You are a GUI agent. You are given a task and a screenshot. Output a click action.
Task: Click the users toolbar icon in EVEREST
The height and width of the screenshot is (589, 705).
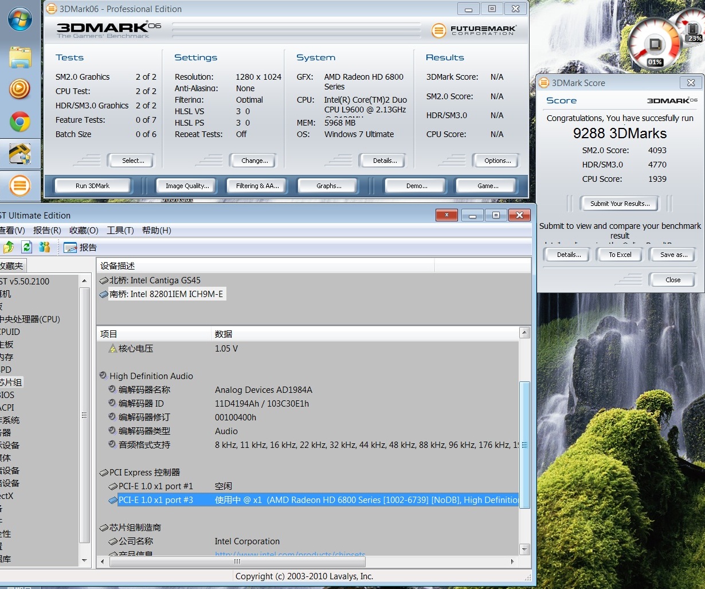(45, 247)
